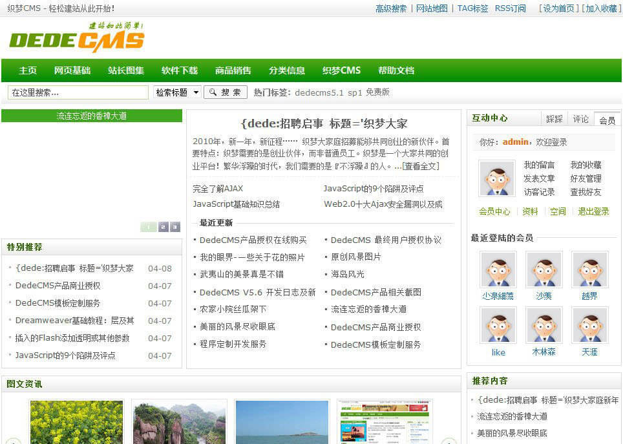This screenshot has height=444, width=623.
Task: Open DedeCMS 最终用户授权协议 link
Action: click(x=386, y=240)
